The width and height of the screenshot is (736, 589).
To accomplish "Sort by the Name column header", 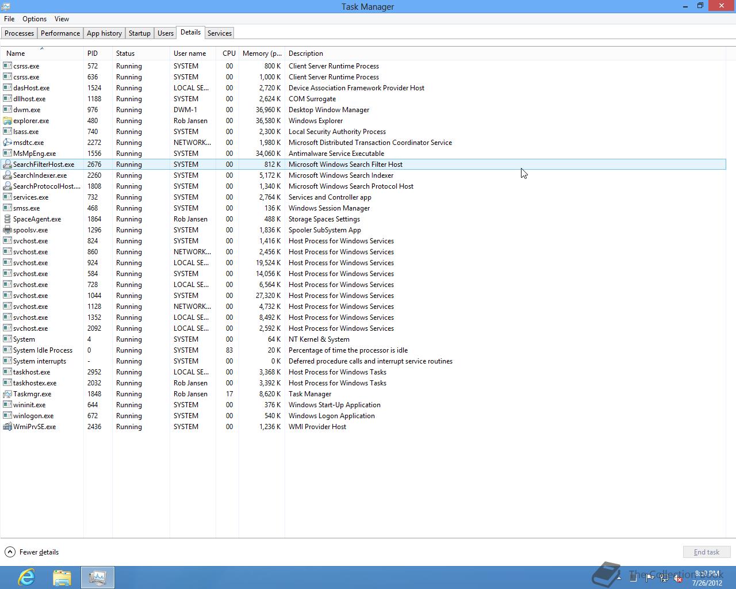I will (42, 53).
